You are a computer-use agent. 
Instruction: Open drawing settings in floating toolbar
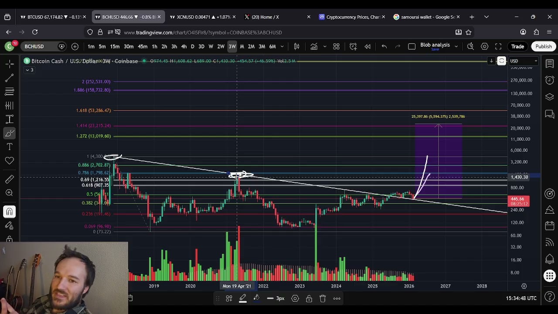click(x=295, y=298)
